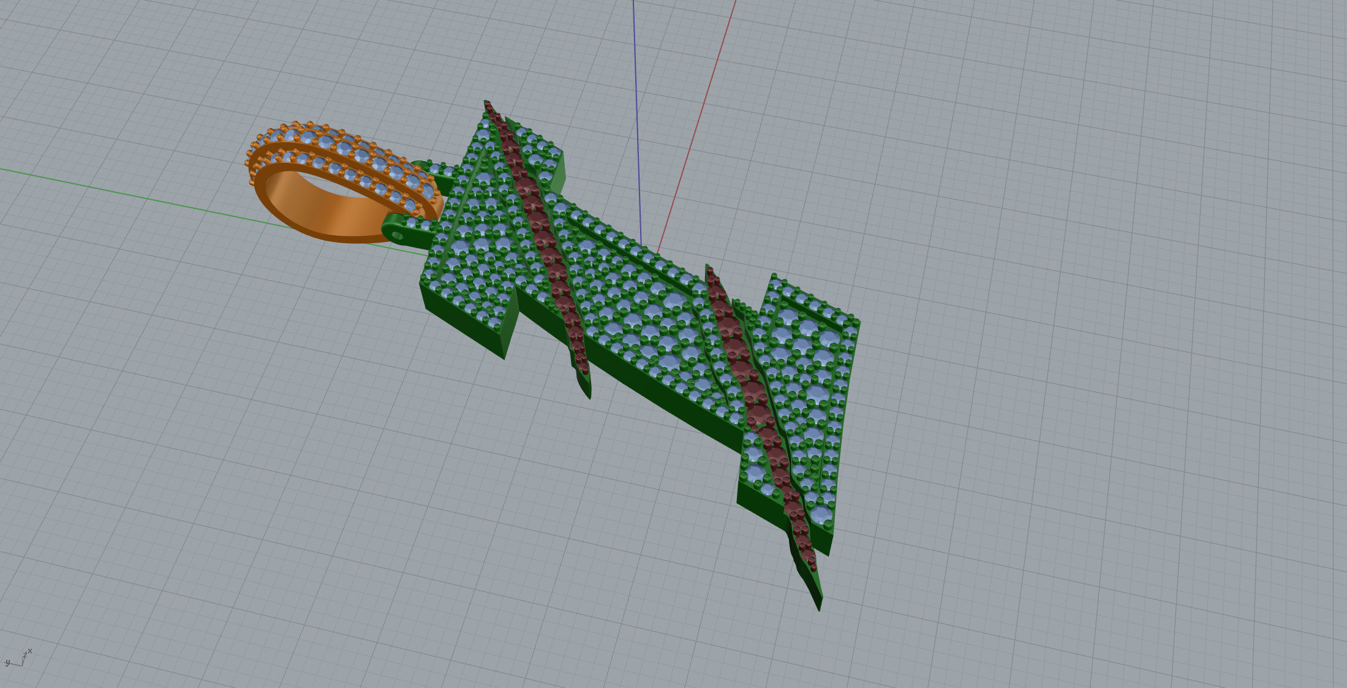Click the world axes icon in corner
The image size is (1347, 688).
(x=18, y=658)
